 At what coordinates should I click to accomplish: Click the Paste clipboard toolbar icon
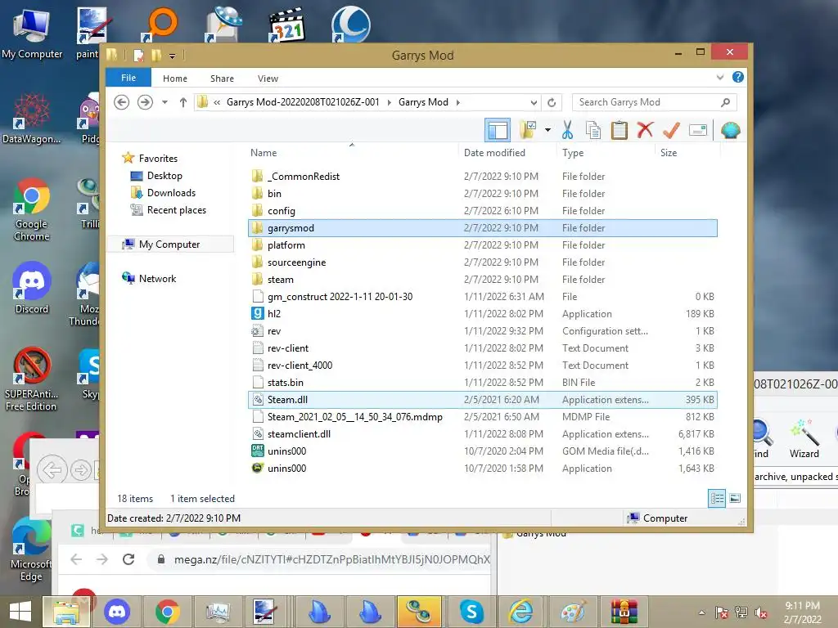point(619,130)
